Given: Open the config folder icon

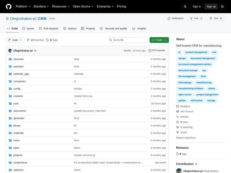Looking at the screenshot, I should [10, 89].
